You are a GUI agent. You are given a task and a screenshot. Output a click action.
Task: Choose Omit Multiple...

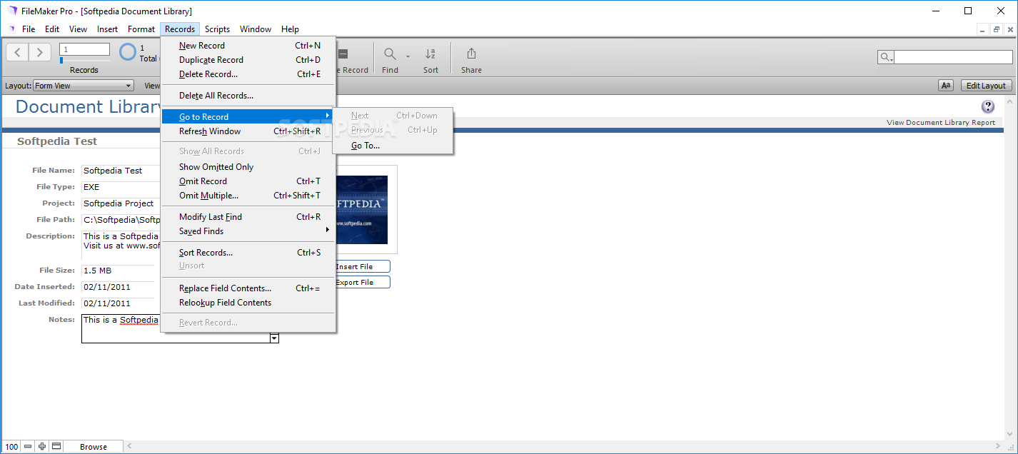click(248, 196)
